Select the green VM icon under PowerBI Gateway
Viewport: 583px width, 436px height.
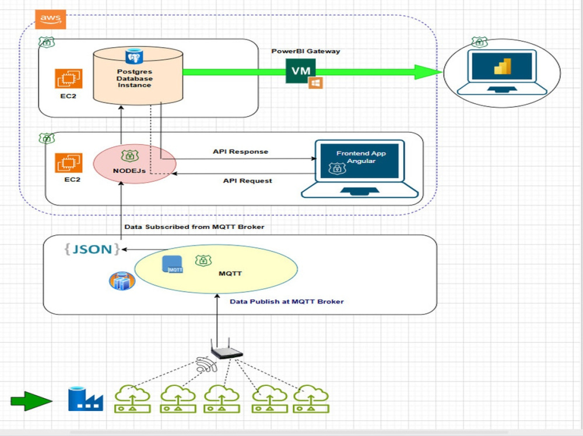click(x=300, y=70)
